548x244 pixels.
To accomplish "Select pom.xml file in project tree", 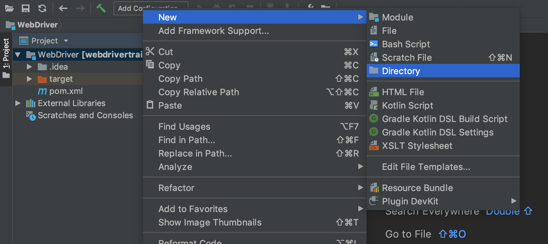I will (66, 91).
